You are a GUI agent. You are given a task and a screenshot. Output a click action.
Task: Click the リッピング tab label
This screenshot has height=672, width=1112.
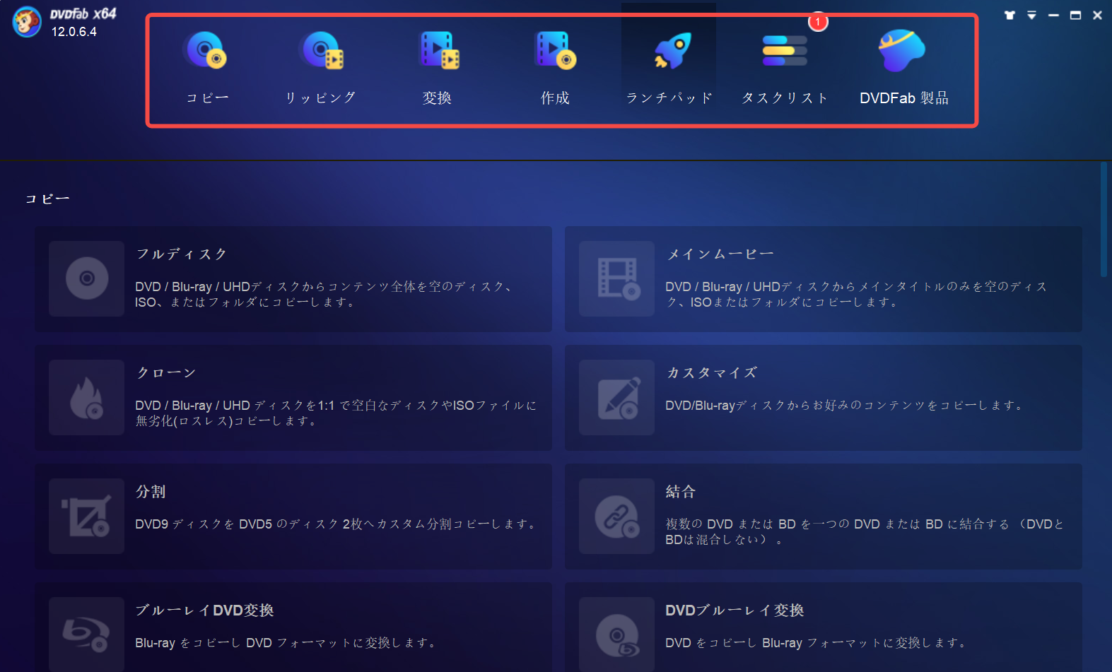coord(321,98)
